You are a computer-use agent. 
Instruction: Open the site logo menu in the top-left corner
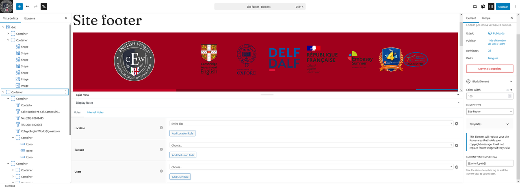click(6, 6)
